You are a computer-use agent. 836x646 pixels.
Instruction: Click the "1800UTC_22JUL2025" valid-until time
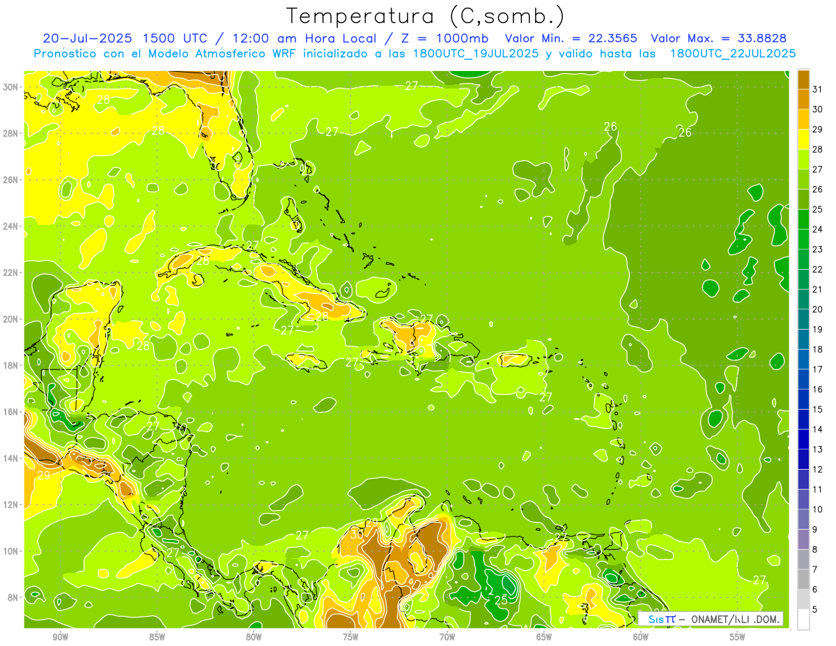[732, 53]
